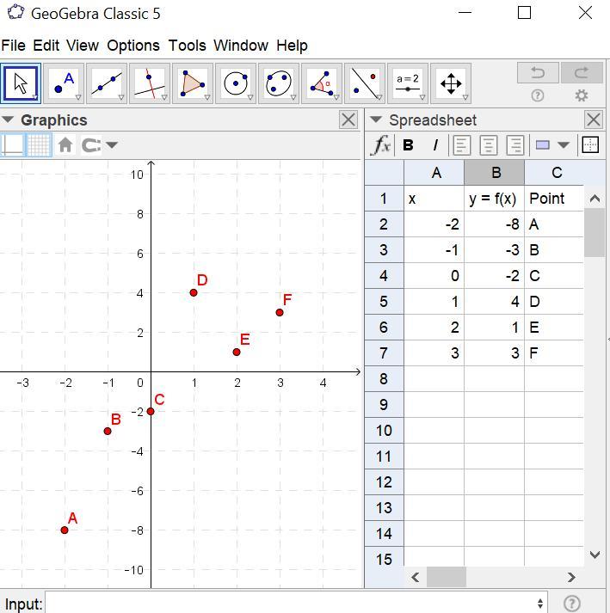Activate the Ellipse tool
Viewport: 610px width, 613px height.
[279, 84]
